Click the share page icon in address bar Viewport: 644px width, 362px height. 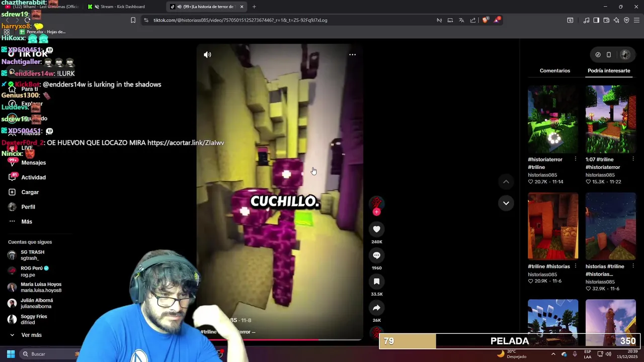tap(473, 20)
